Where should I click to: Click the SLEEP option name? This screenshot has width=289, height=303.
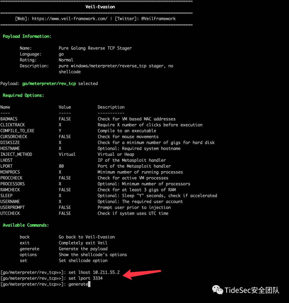pyautogui.click(x=6, y=196)
